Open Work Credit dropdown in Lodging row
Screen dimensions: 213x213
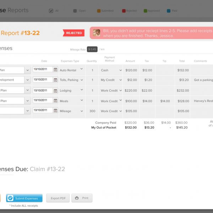pyautogui.click(x=120, y=90)
